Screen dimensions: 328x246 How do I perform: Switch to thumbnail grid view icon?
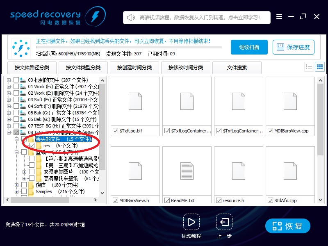320,67
